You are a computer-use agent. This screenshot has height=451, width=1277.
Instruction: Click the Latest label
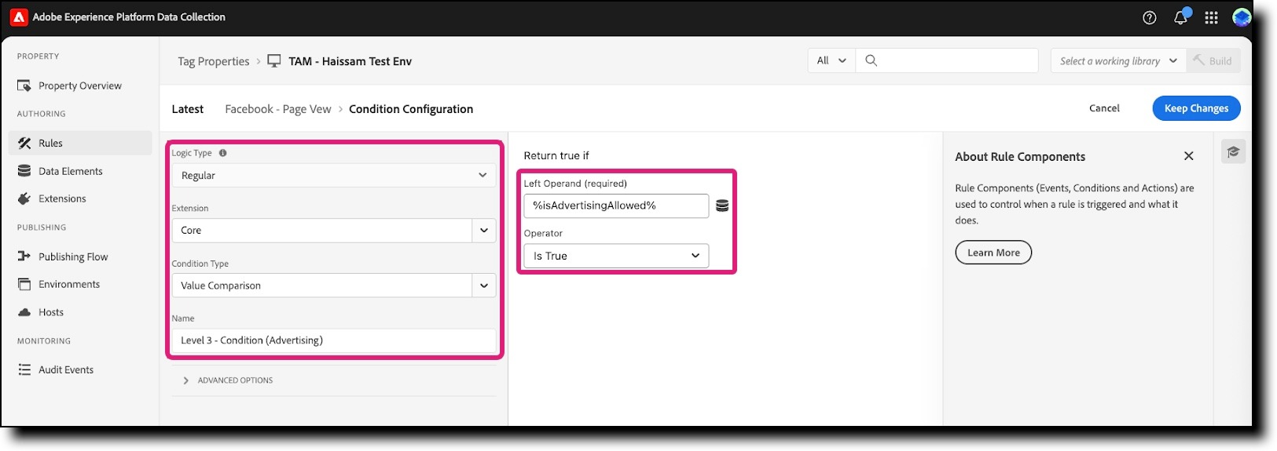tap(188, 109)
